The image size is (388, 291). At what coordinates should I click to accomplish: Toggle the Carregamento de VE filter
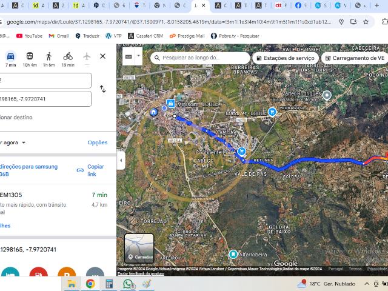click(355, 58)
